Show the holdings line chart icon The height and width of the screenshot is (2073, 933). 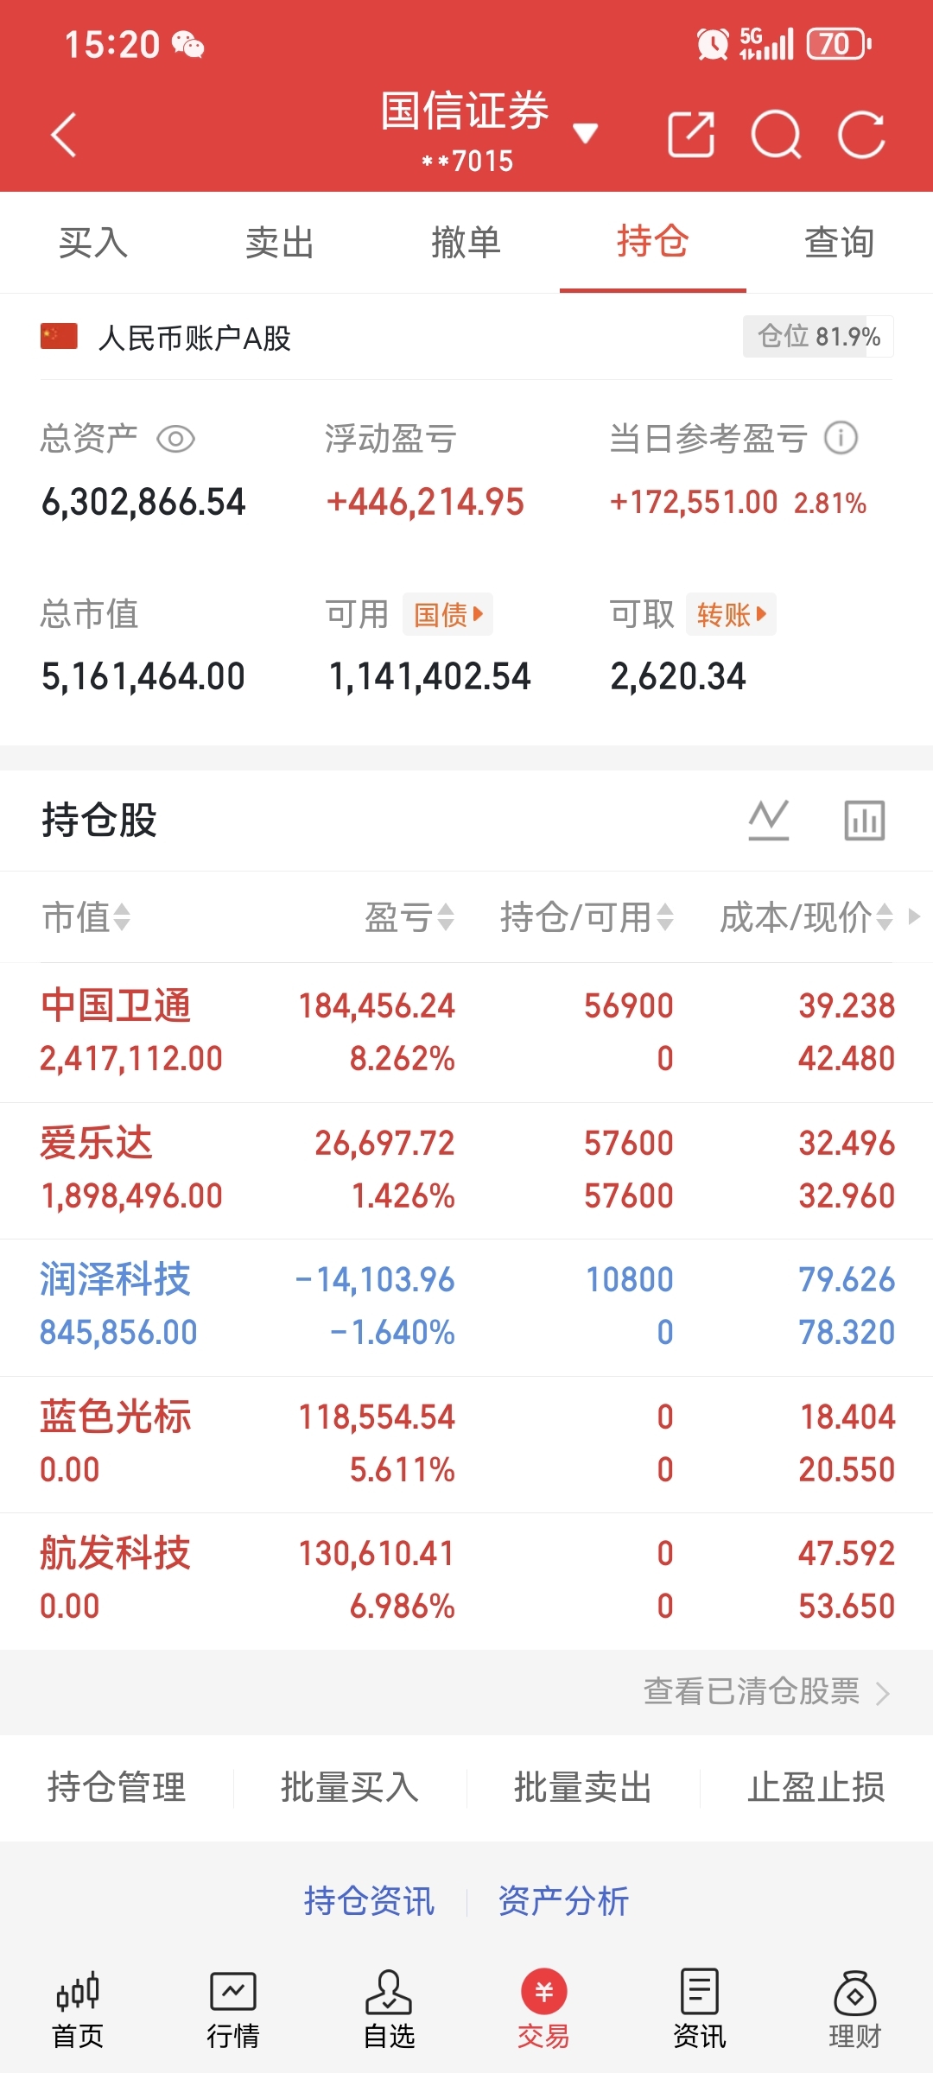pos(769,820)
